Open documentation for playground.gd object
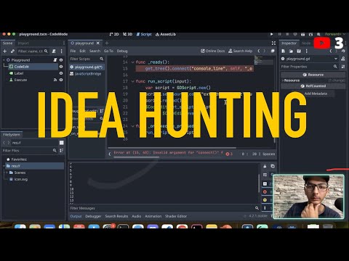 (343, 59)
